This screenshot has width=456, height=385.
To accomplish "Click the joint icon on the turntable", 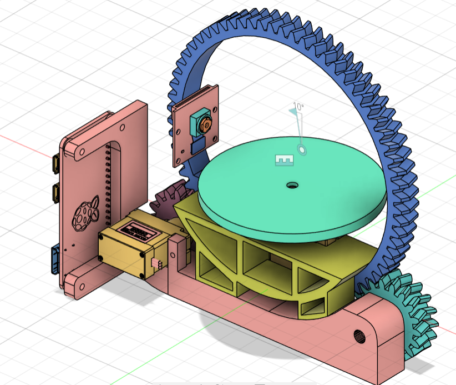I will click(283, 160).
